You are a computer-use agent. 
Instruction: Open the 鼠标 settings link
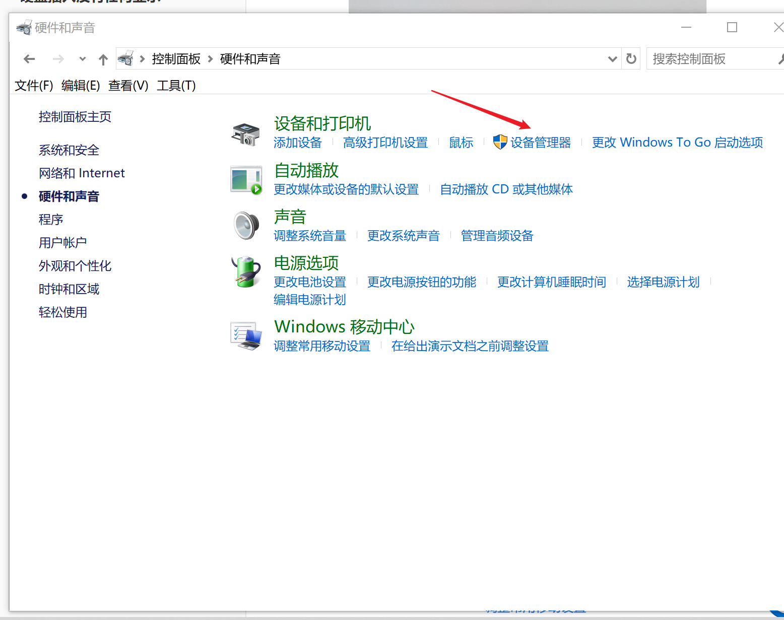click(x=462, y=143)
